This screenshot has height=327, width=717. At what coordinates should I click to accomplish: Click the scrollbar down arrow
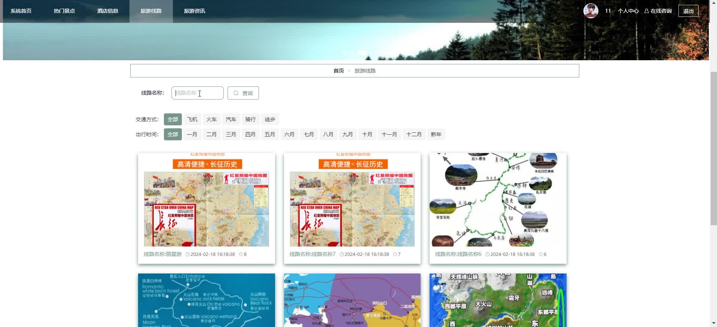[x=714, y=323]
